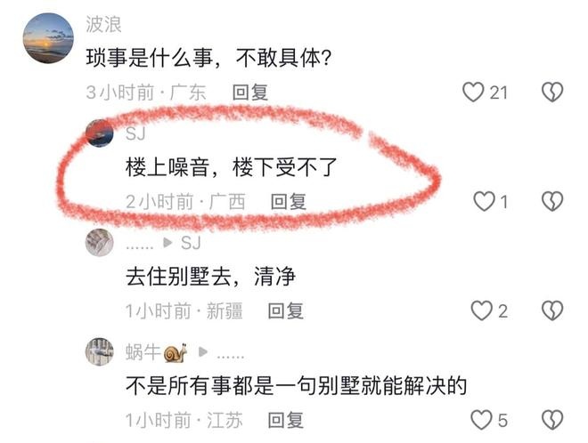
Task: Reply to 蜗牛's comment from 江苏
Action: [286, 420]
